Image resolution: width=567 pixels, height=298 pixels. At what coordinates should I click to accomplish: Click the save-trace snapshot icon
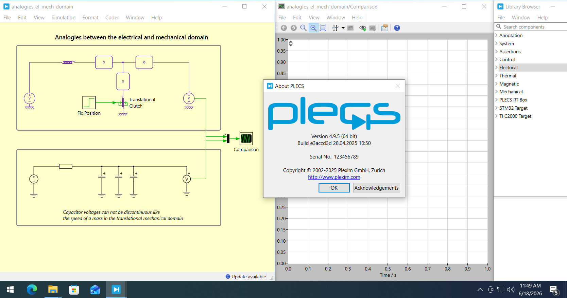[x=372, y=28]
